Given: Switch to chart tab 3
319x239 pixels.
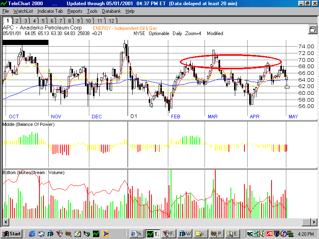Looking at the screenshot, I should (x=26, y=21).
